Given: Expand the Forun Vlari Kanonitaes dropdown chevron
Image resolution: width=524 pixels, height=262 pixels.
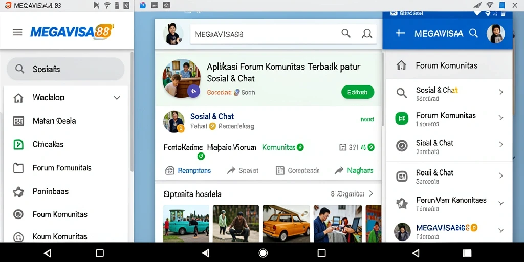Looking at the screenshot, I should 500,203.
